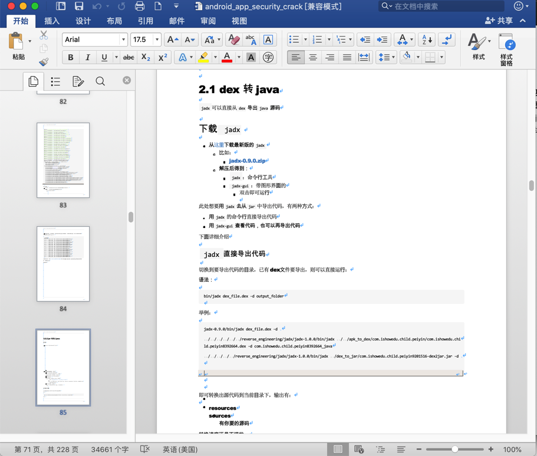
Task: Switch to the 设计 tab
Action: click(83, 21)
